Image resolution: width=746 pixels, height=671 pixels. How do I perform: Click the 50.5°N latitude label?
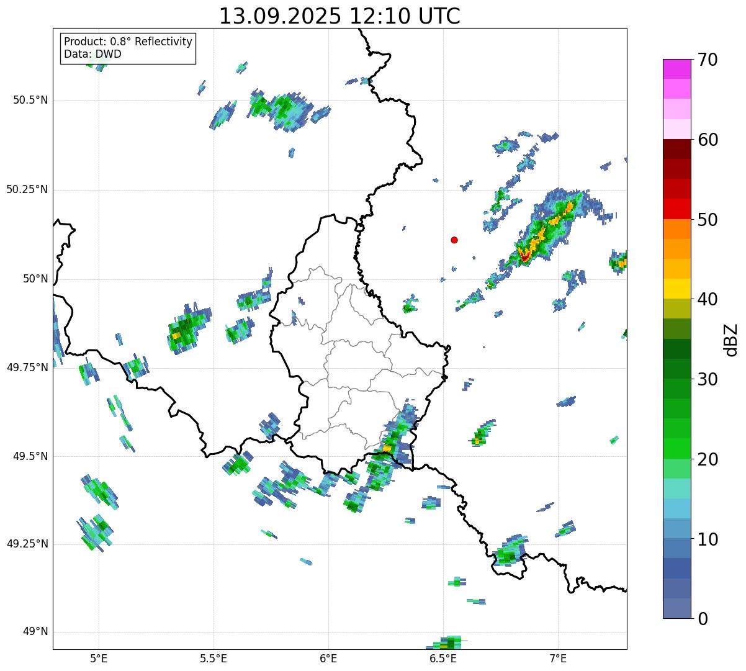(x=30, y=100)
